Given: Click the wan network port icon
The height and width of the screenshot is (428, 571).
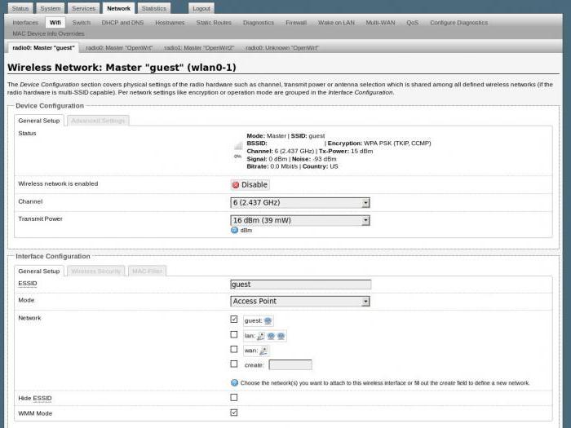Looking at the screenshot, I should [263, 351].
